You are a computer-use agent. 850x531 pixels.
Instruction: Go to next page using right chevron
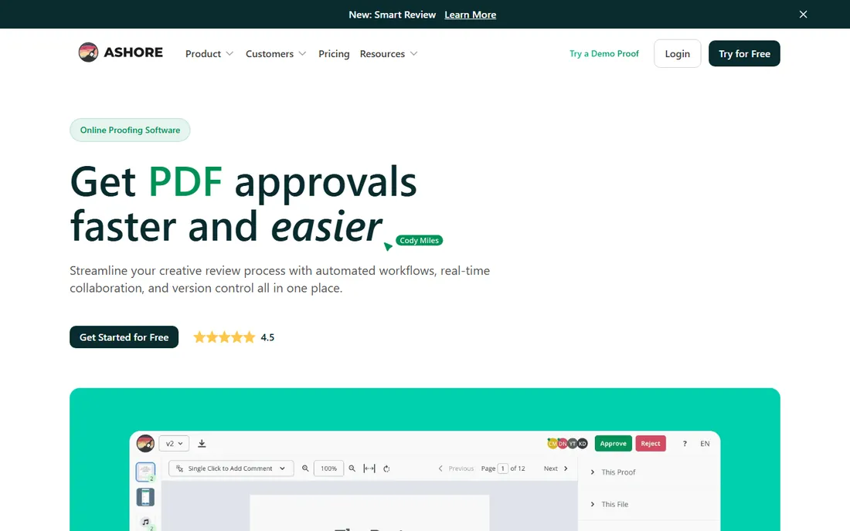pos(566,468)
